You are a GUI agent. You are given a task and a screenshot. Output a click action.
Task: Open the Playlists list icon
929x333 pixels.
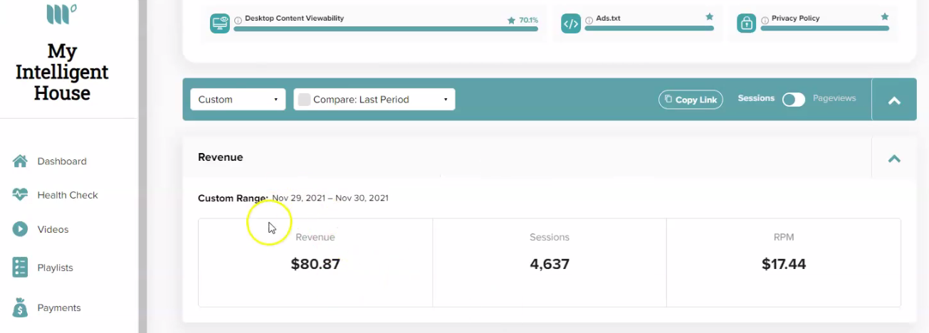pyautogui.click(x=20, y=268)
